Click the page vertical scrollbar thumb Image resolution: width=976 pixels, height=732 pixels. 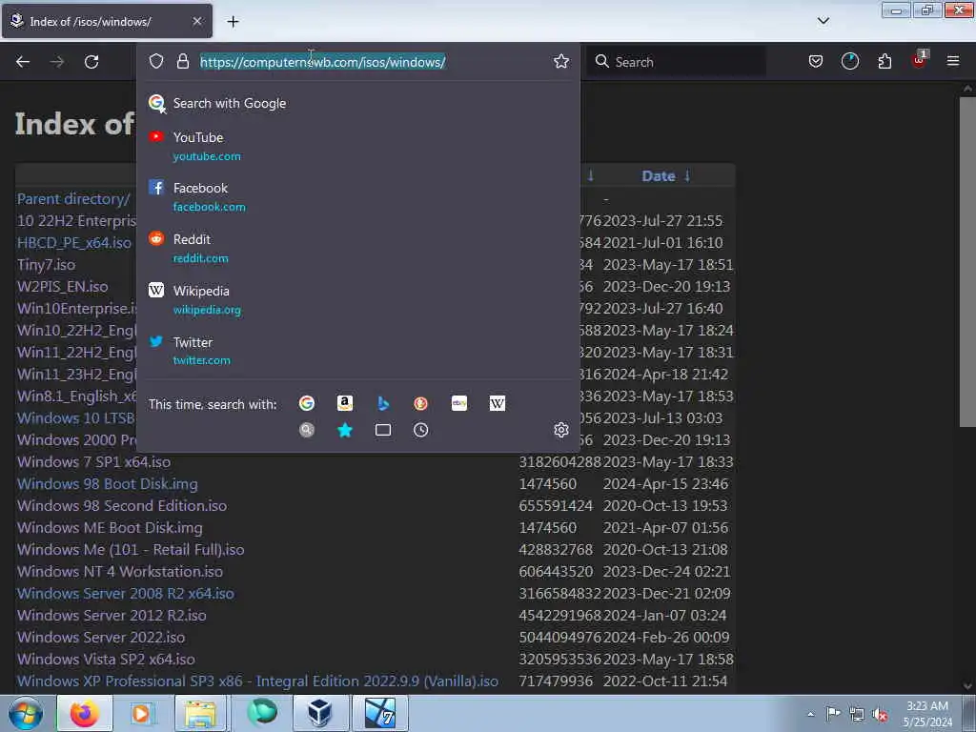pos(967,261)
